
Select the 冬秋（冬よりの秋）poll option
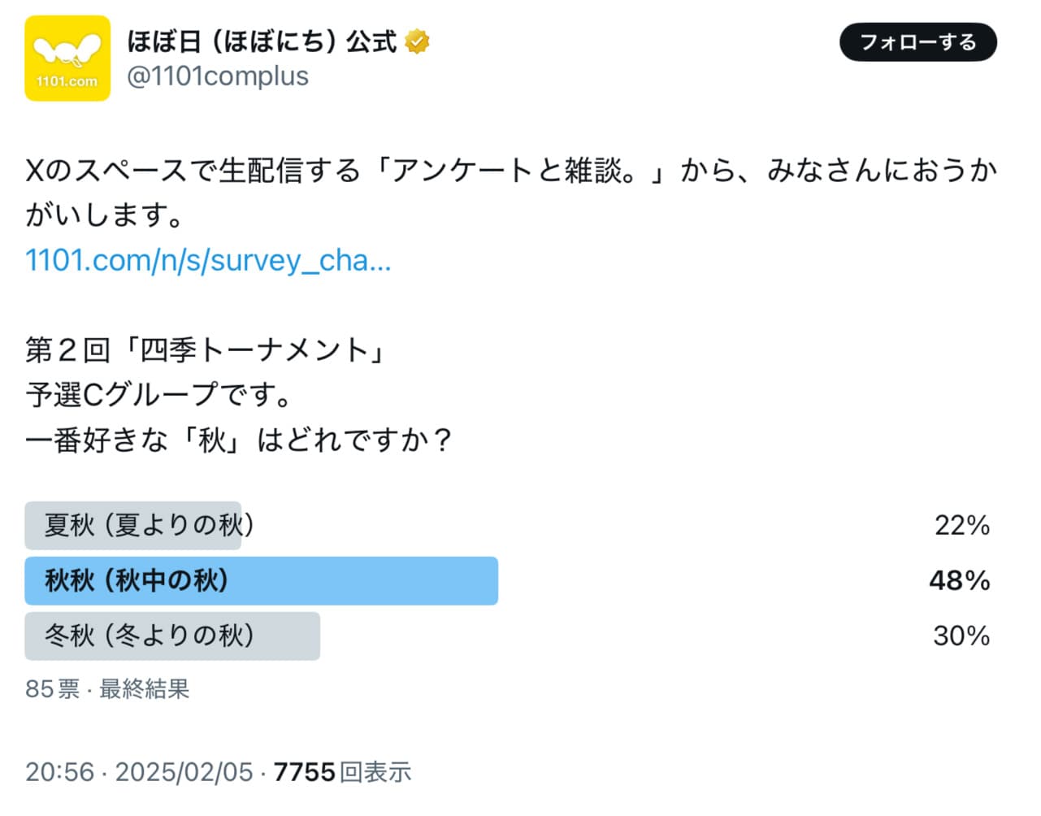[x=149, y=636]
